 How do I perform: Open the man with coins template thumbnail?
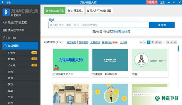click(110, 94)
